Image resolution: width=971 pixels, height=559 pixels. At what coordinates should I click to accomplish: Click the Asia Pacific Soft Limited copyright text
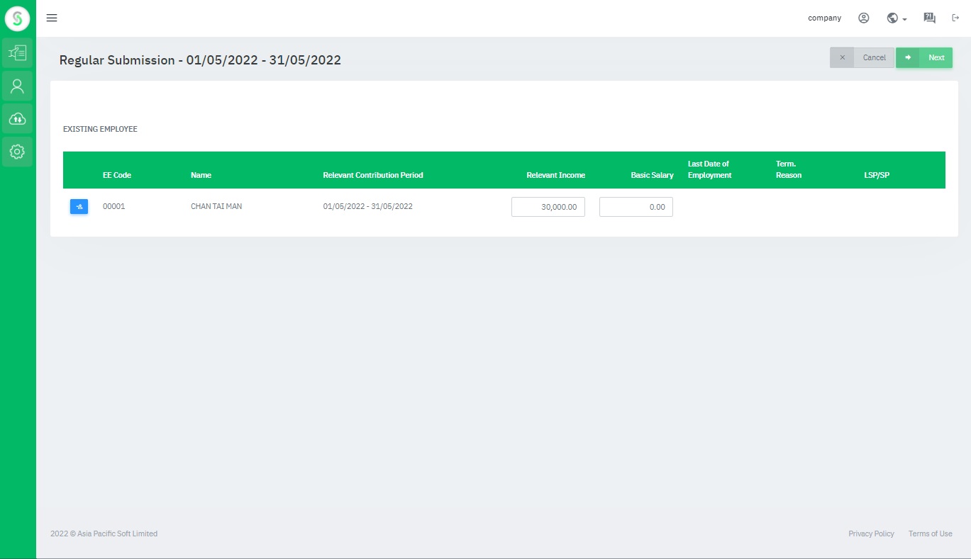[x=104, y=533]
